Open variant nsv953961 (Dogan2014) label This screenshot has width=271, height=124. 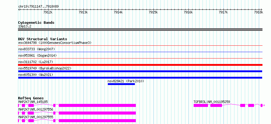[x=37, y=55]
